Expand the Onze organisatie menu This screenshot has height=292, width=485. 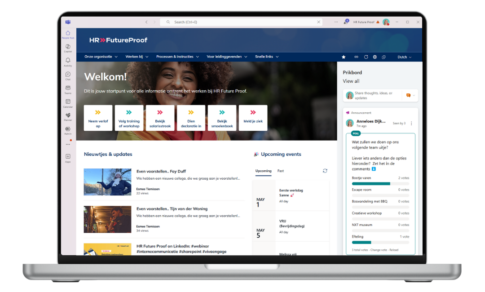[x=101, y=57]
